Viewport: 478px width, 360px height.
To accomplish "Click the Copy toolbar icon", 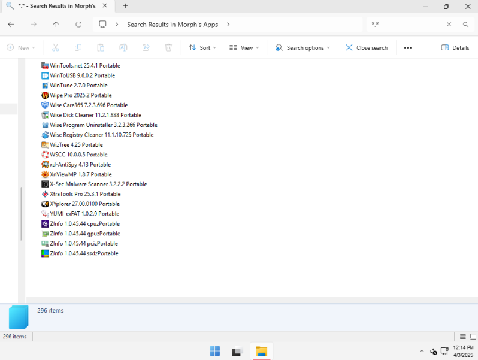I will (x=78, y=47).
